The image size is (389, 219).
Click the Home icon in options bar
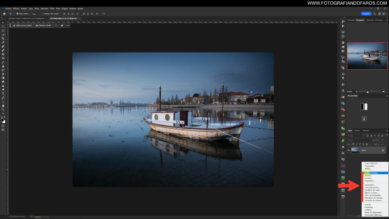(x=4, y=14)
